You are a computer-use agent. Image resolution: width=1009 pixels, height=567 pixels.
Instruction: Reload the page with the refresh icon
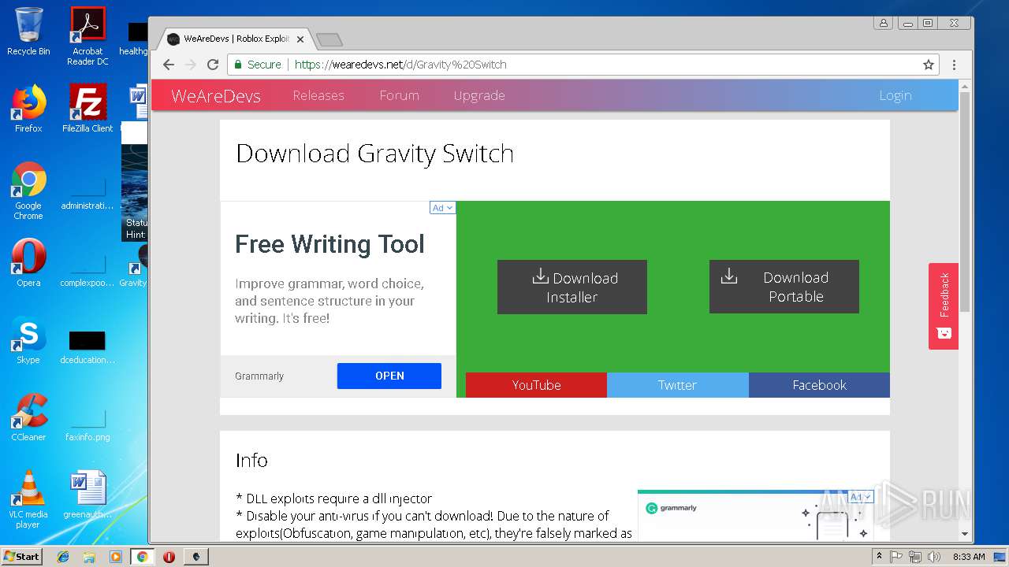213,65
